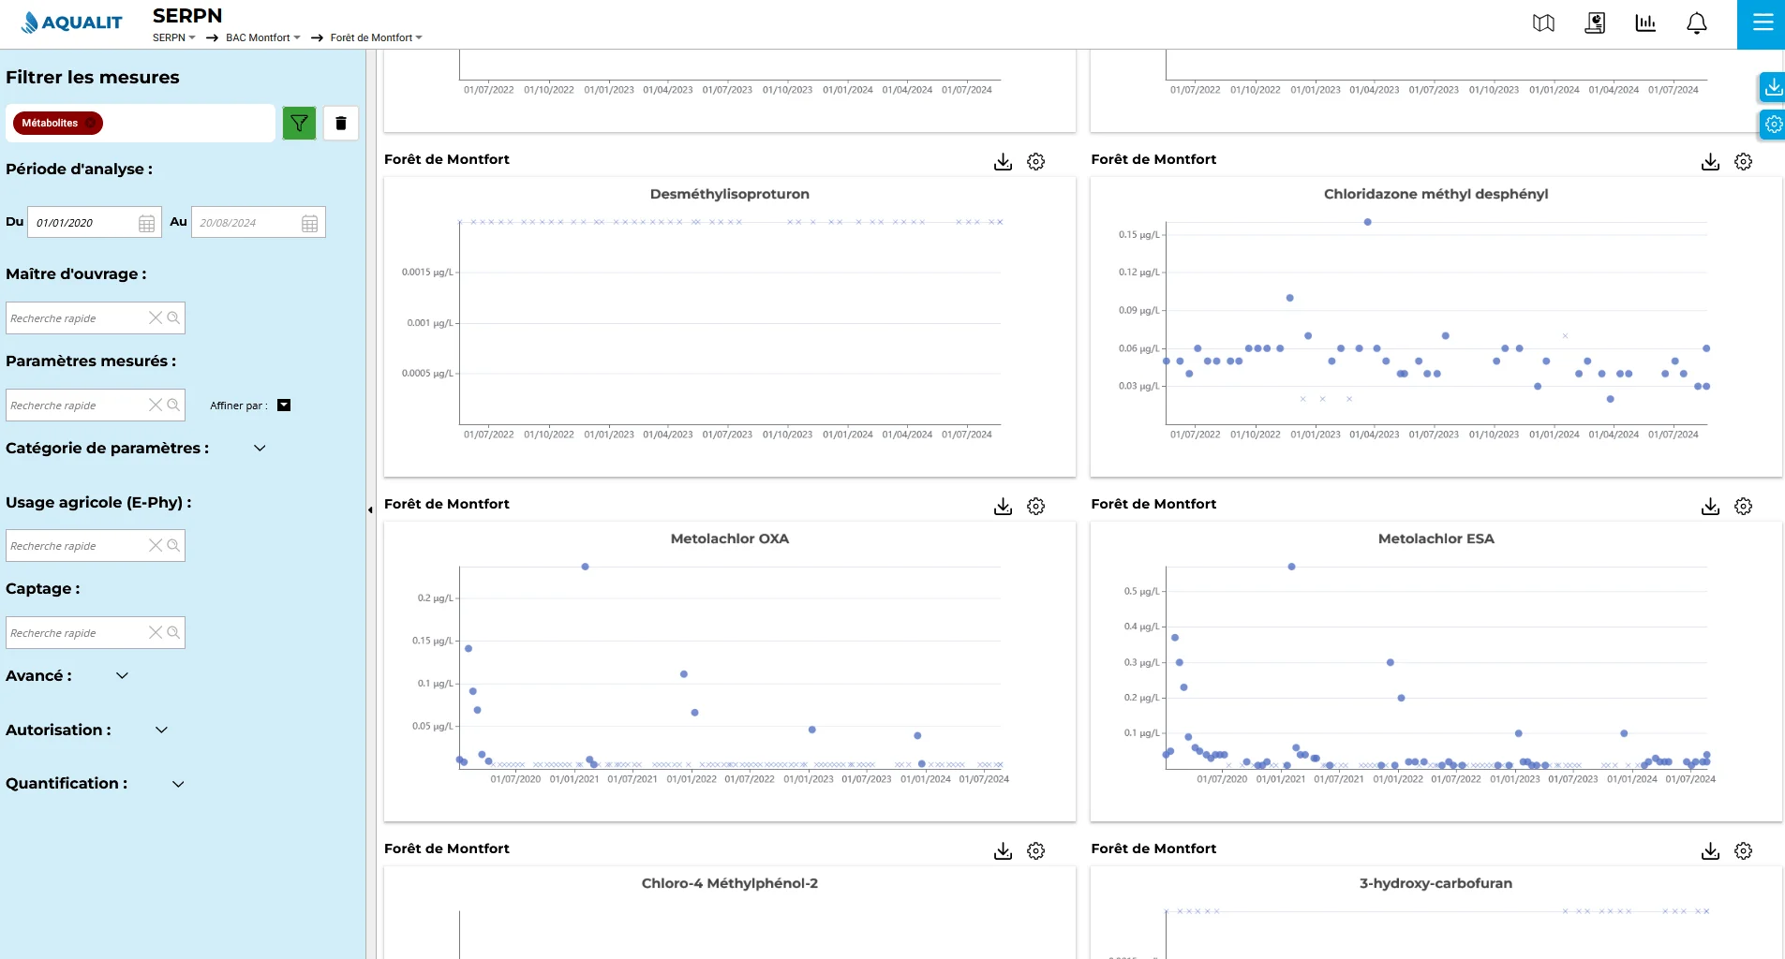Viewport: 1785px width, 959px height.
Task: Click search magnifier in Maître d'ouvrage field
Action: pyautogui.click(x=173, y=317)
